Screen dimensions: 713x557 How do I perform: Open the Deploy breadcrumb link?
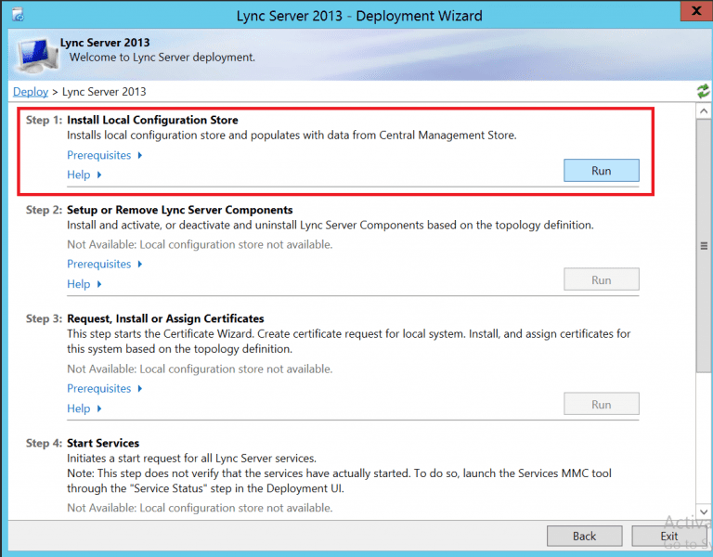click(x=30, y=92)
